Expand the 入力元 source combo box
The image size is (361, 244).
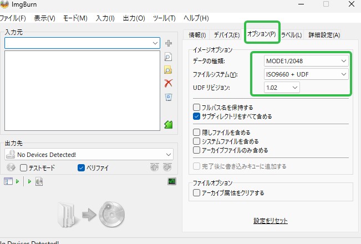[155, 43]
